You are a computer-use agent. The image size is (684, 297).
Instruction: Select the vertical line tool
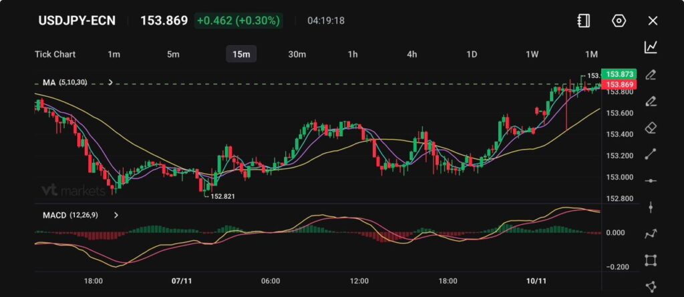pyautogui.click(x=651, y=208)
